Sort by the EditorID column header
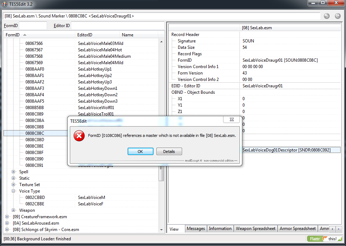Screen dimensions: 346x246 click(97, 35)
